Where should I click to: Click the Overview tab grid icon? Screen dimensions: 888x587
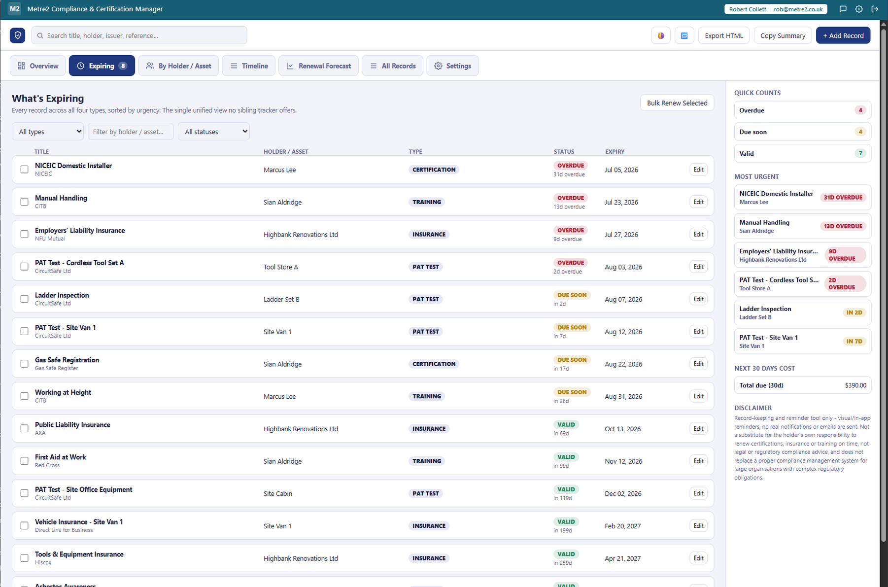[22, 66]
